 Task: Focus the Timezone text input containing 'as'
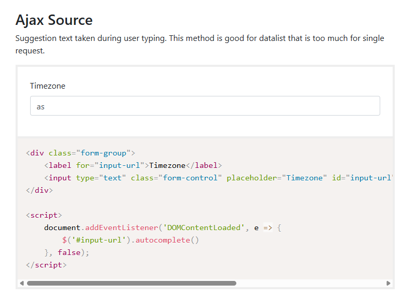click(205, 106)
